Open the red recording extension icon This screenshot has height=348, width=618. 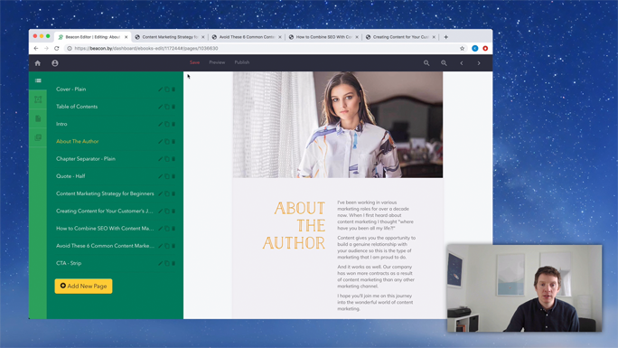click(485, 49)
